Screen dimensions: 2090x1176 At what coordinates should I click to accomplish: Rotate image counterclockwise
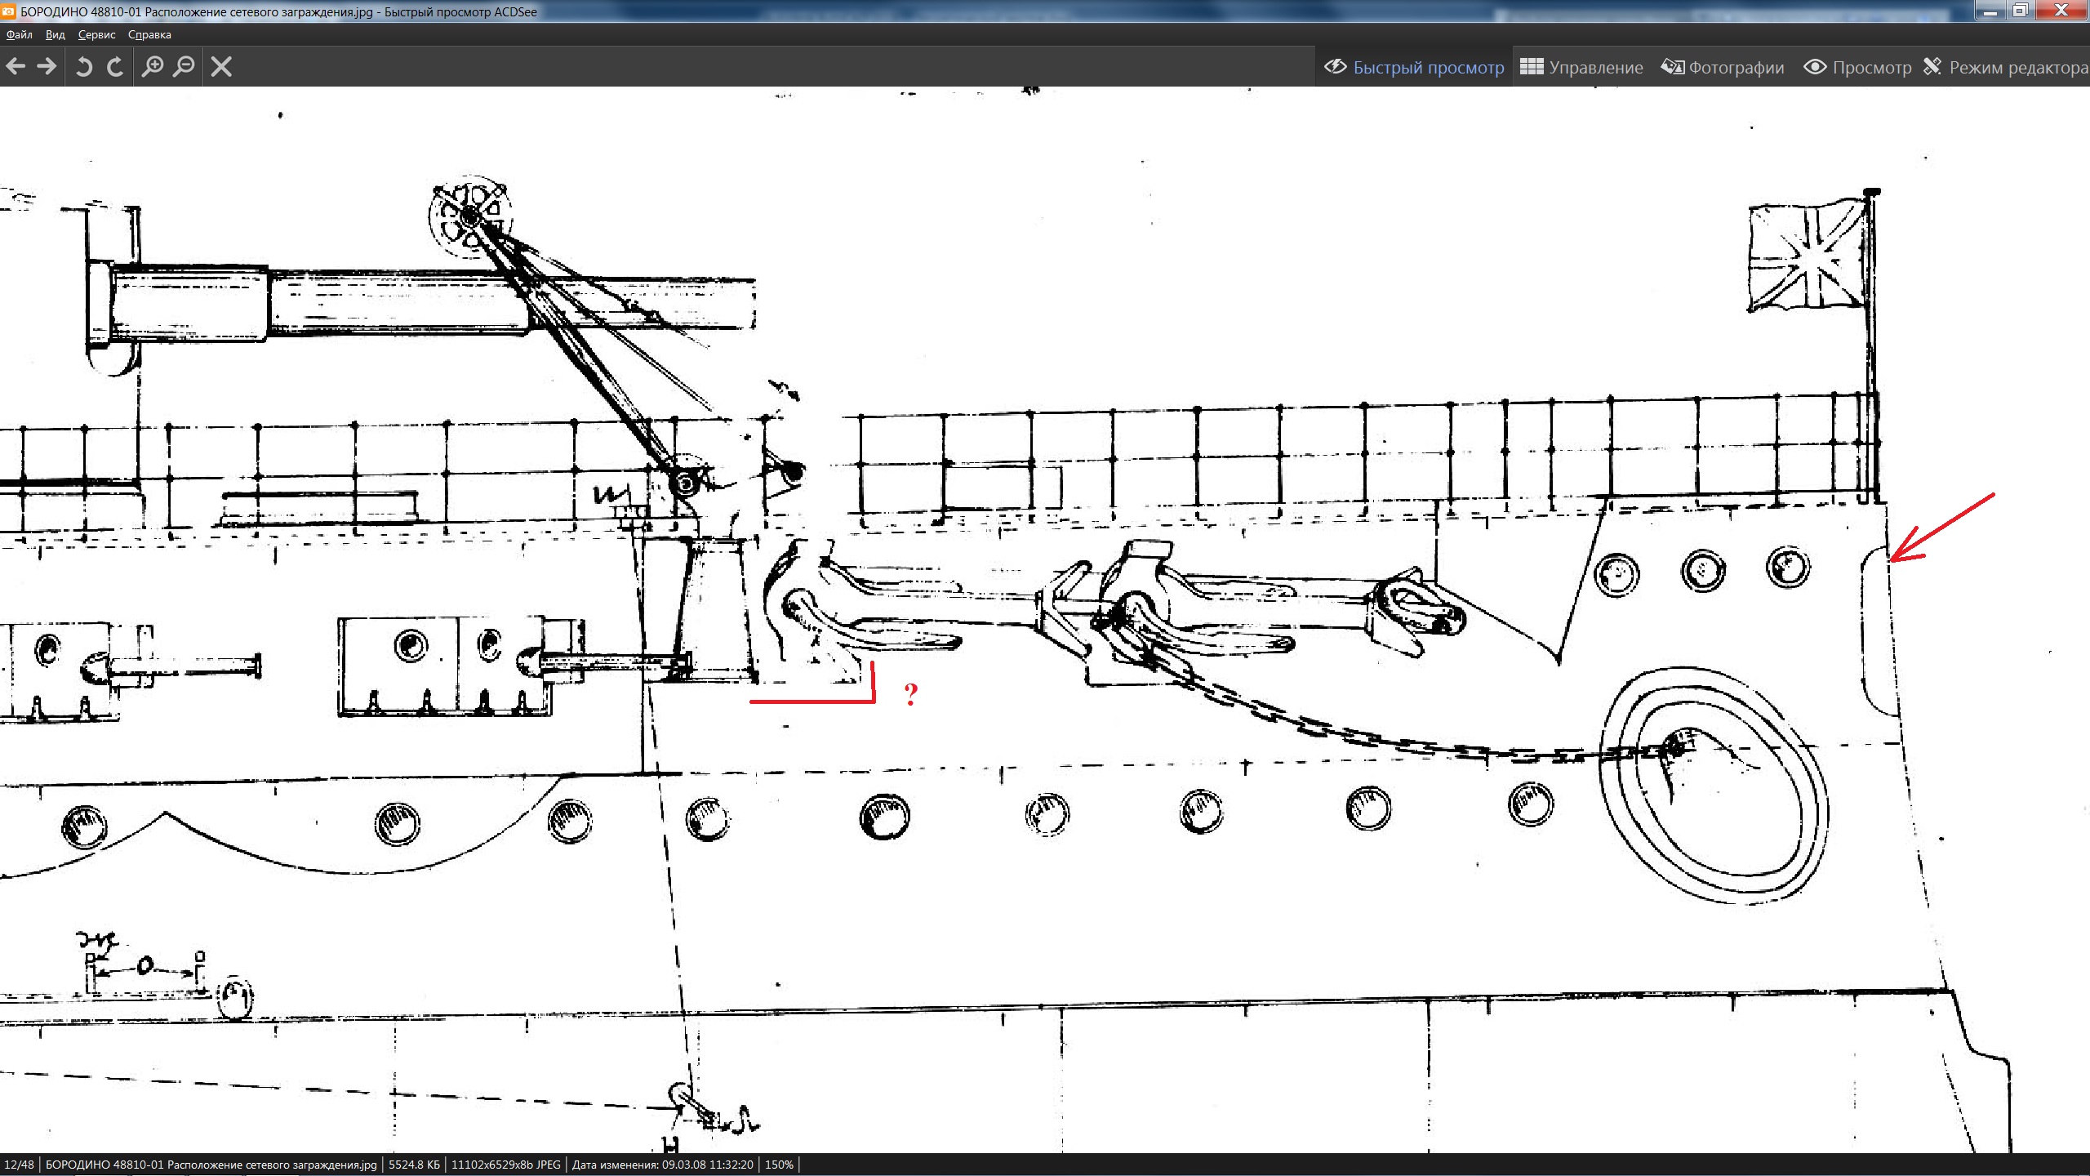tap(83, 66)
